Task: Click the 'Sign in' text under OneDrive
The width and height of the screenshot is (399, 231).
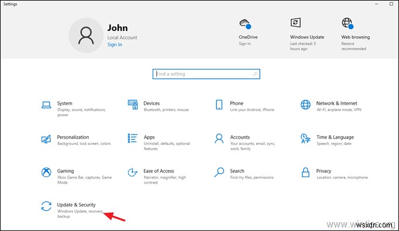Action: (245, 44)
